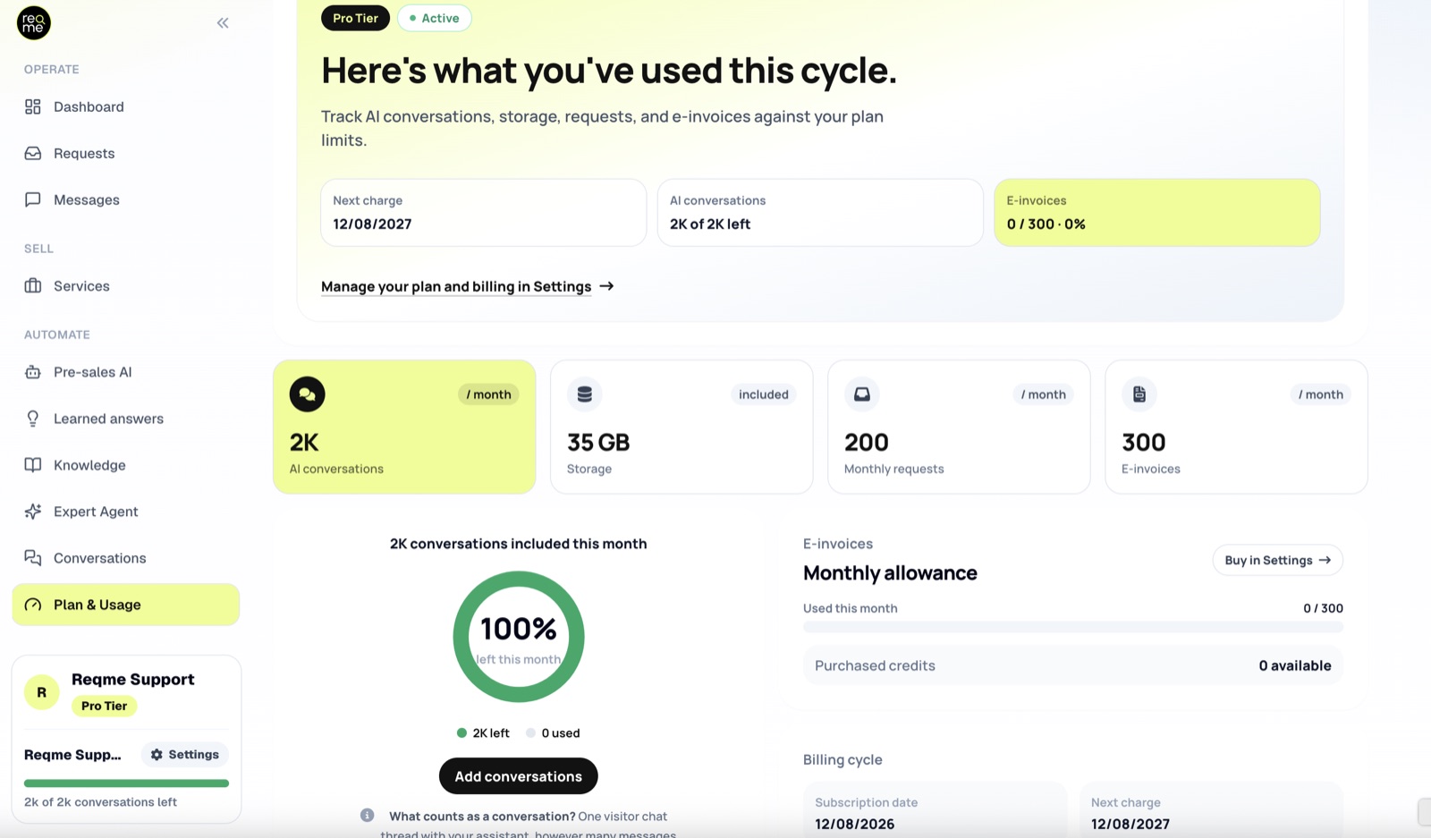Click the Learned answers lightbulb icon
1431x838 pixels.
[x=33, y=419]
